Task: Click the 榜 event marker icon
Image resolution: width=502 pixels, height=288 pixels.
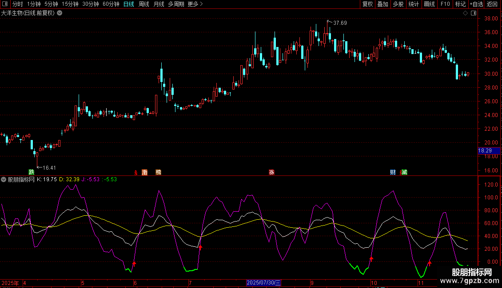Action: (x=158, y=172)
